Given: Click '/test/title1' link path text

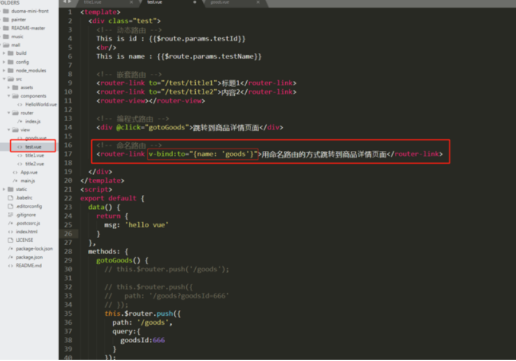Looking at the screenshot, I should tap(189, 83).
